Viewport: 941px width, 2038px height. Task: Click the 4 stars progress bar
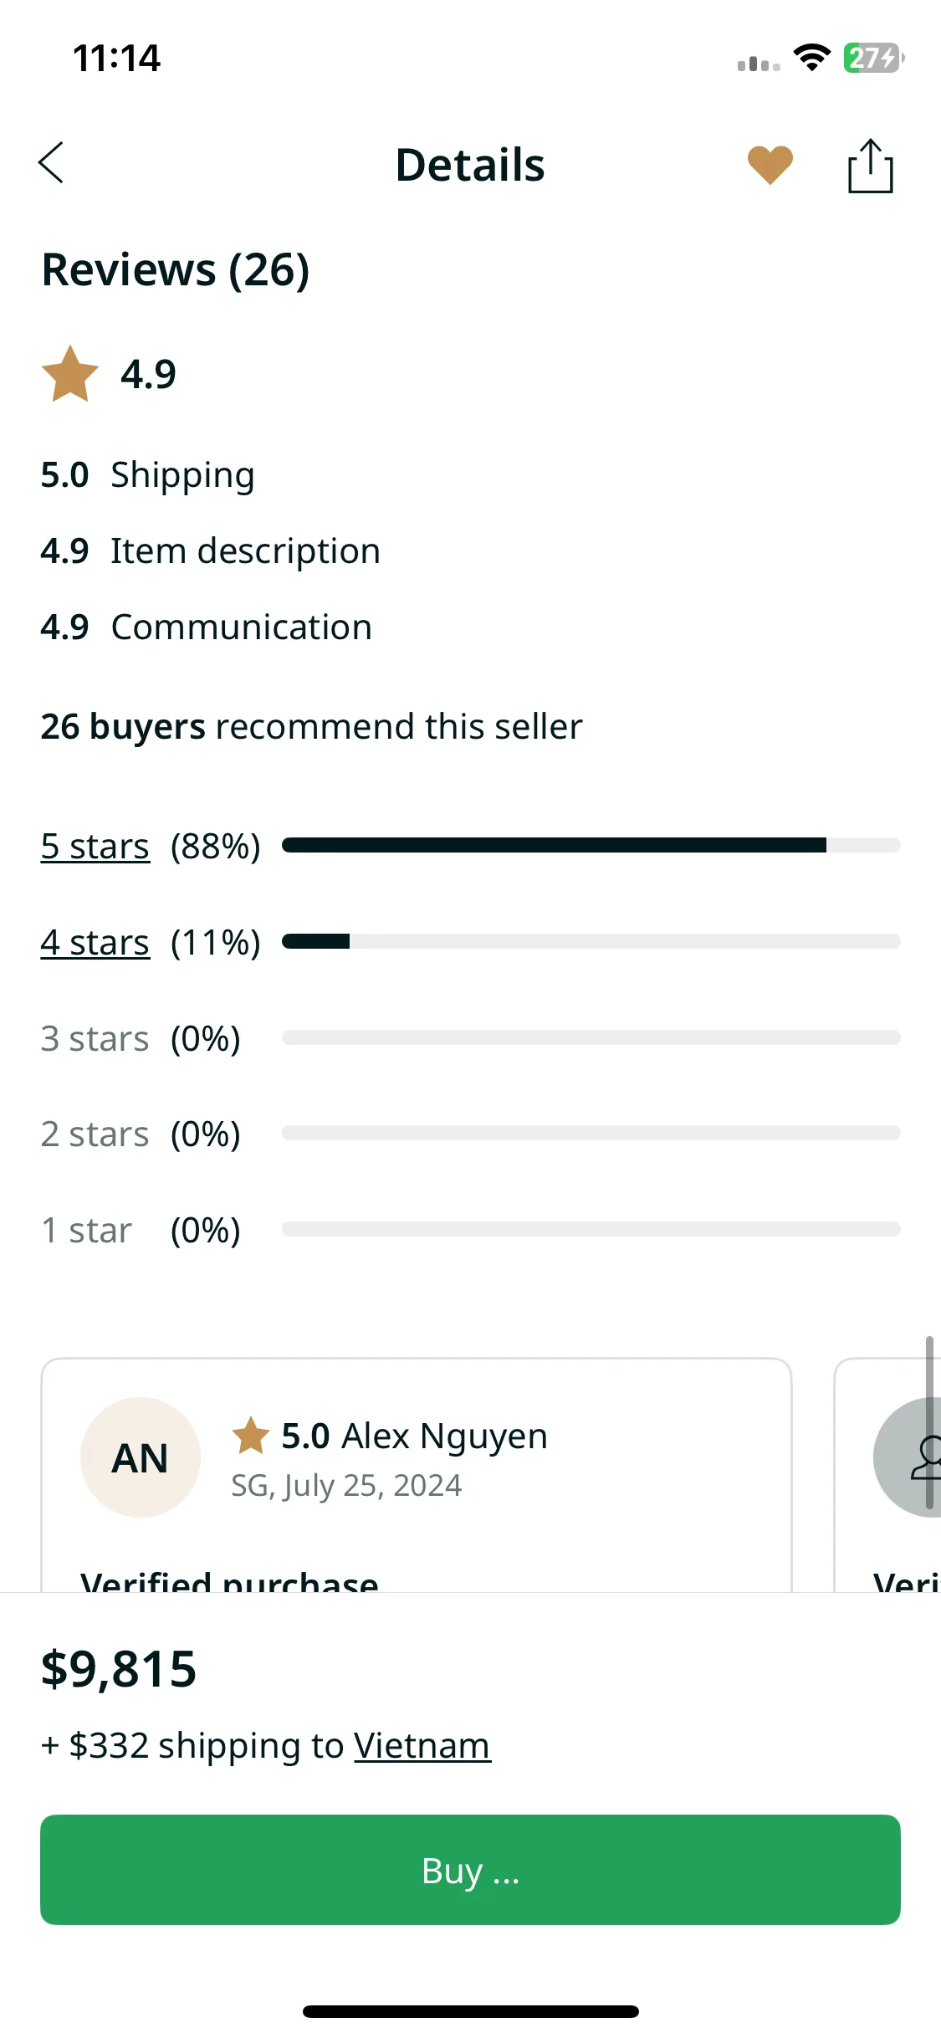tap(591, 941)
